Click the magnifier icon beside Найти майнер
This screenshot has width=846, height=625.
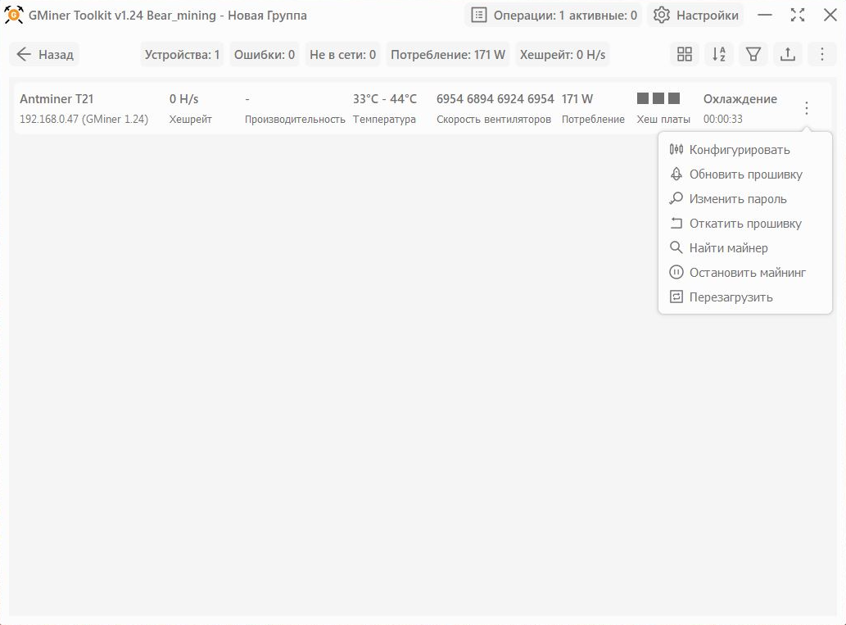coord(676,247)
